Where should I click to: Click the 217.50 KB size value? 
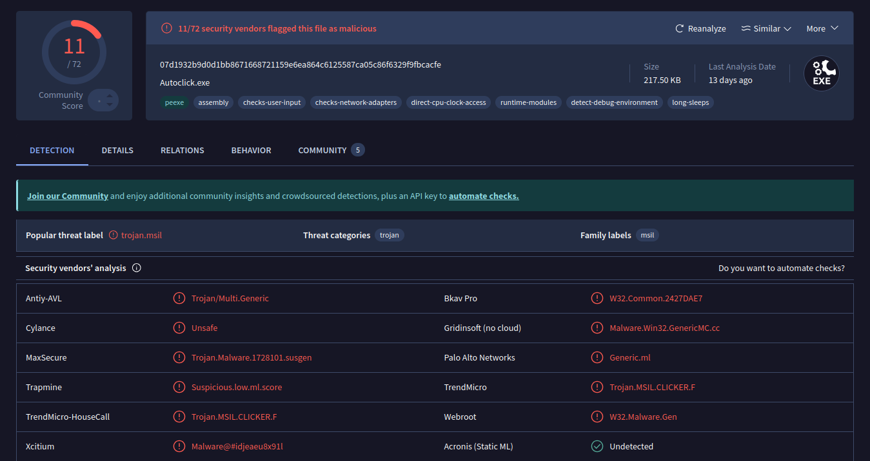coord(662,80)
